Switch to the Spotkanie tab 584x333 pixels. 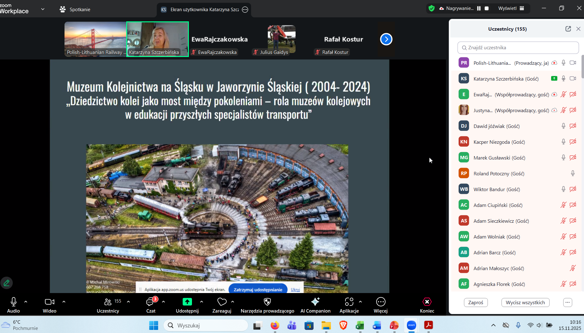(75, 9)
